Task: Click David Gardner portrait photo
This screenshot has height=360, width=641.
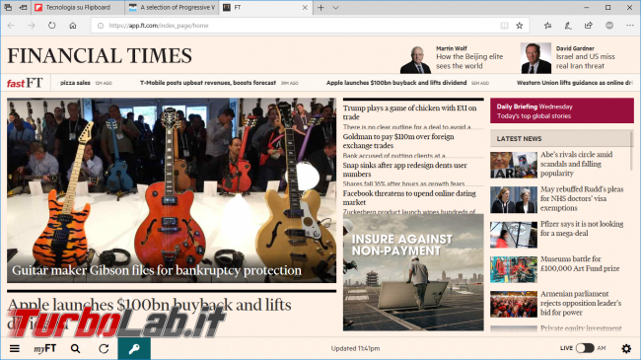Action: pyautogui.click(x=535, y=58)
